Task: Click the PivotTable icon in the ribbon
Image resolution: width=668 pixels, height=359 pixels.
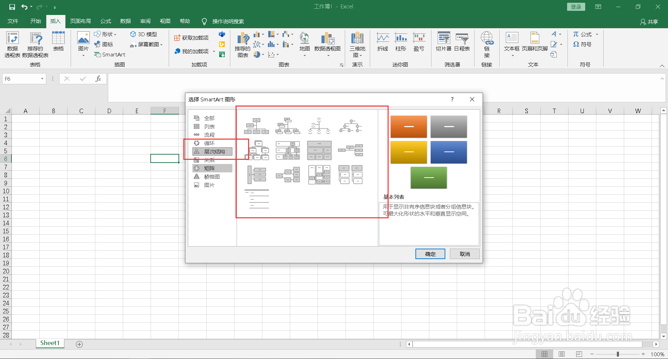Action: point(12,45)
